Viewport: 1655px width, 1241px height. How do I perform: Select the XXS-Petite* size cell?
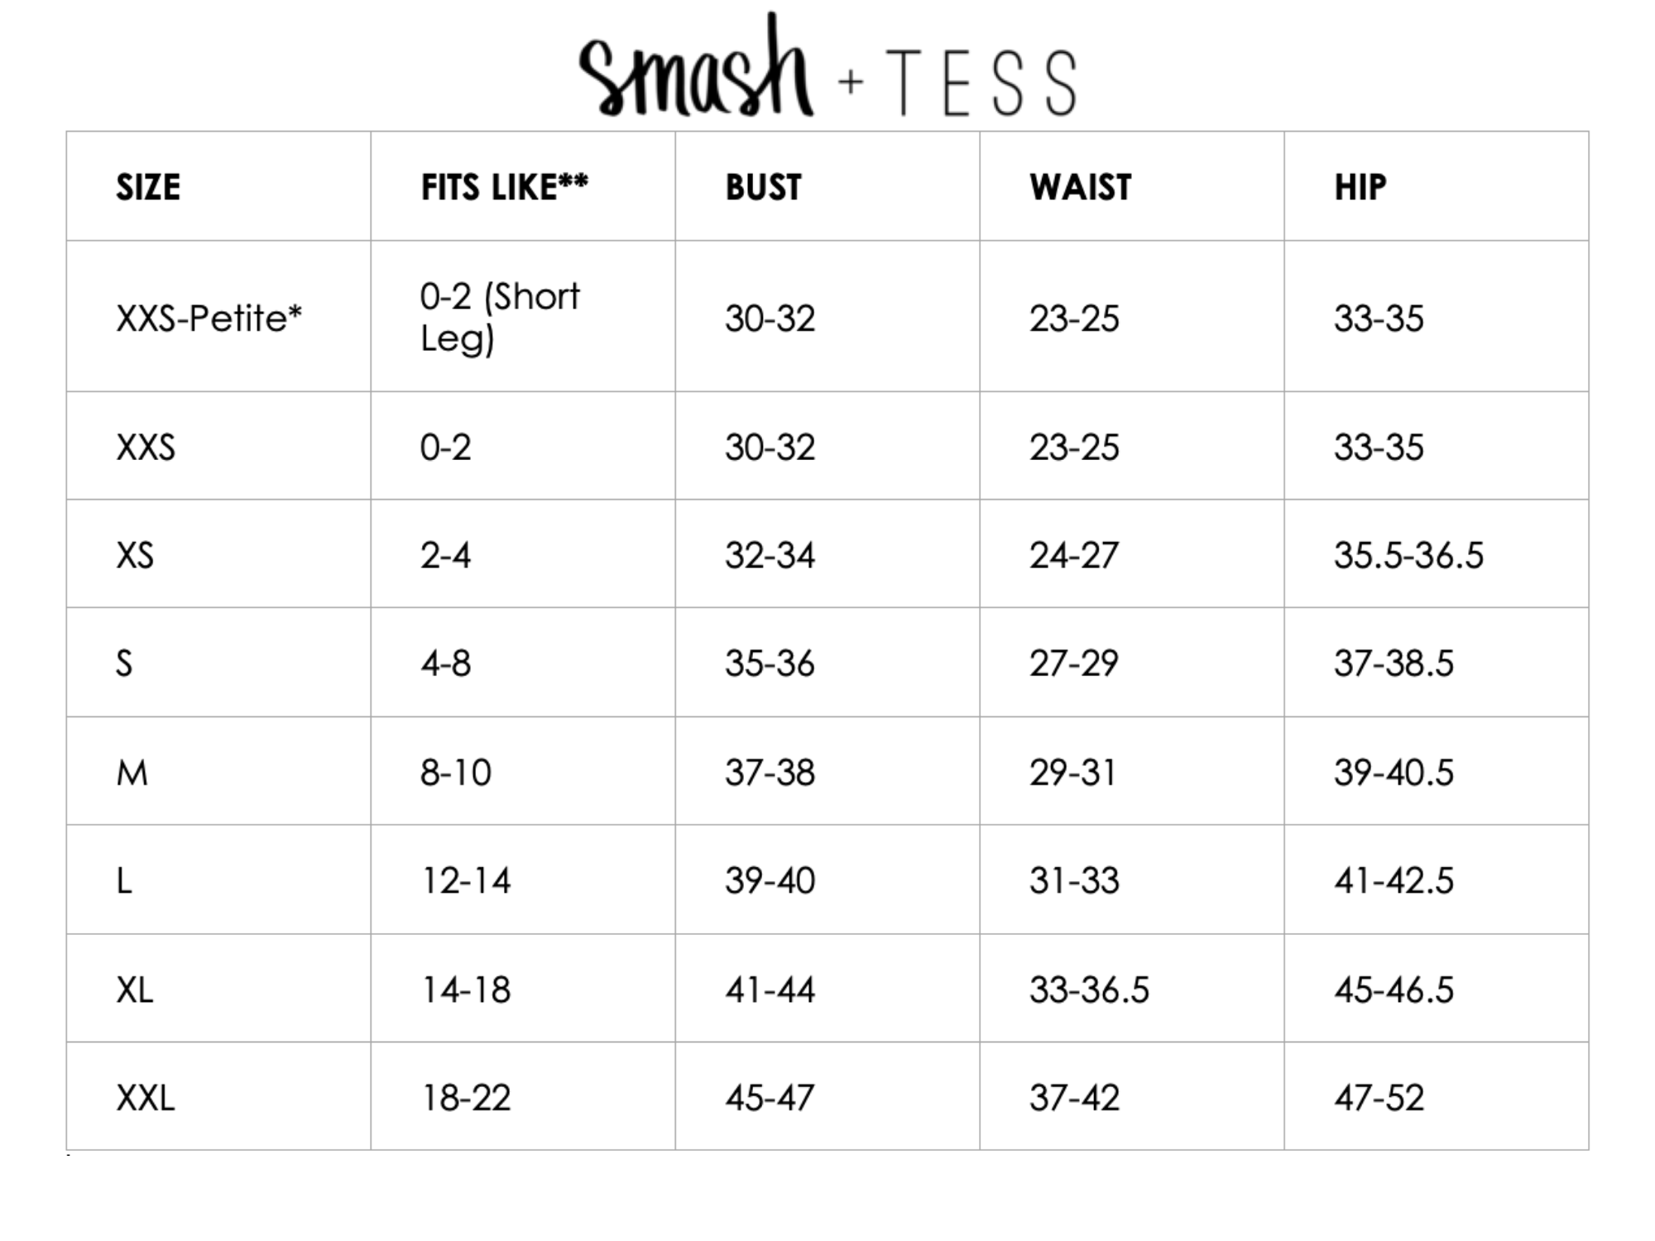209,319
